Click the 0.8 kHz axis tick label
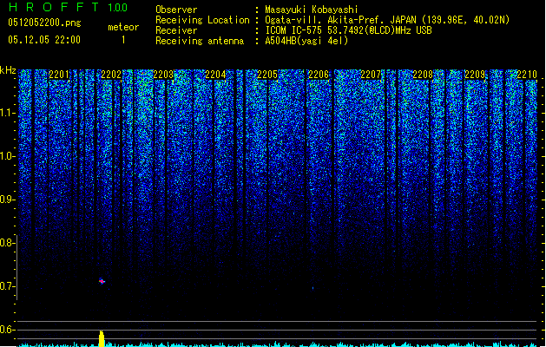This screenshot has height=347, width=546. (7, 243)
